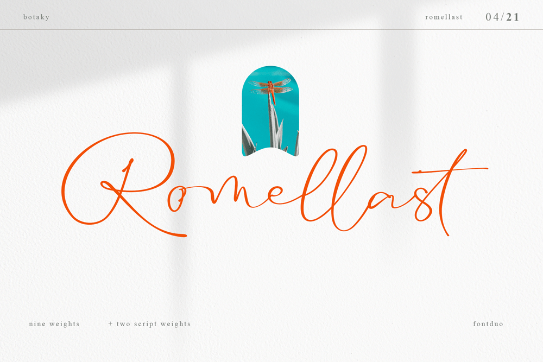Click the 04 in the page counter
The image size is (543, 362).
493,17
